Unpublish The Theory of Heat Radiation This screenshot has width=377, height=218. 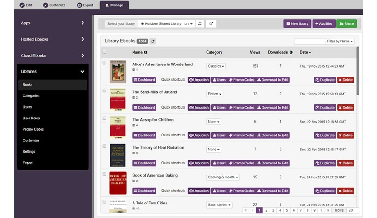199,163
